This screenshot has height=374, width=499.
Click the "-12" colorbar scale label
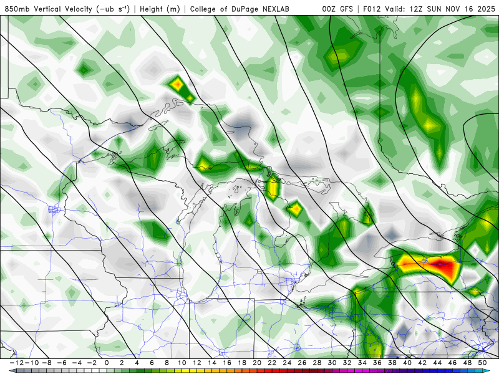(16, 363)
